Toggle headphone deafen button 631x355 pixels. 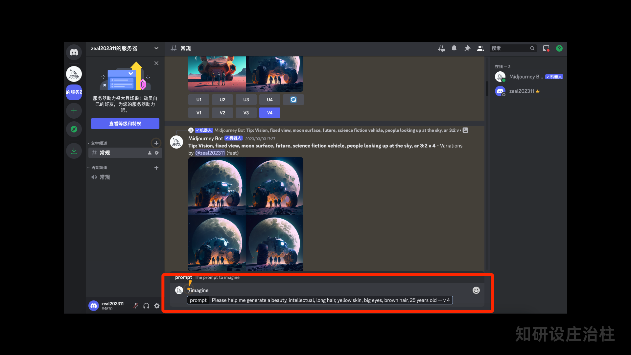point(146,306)
